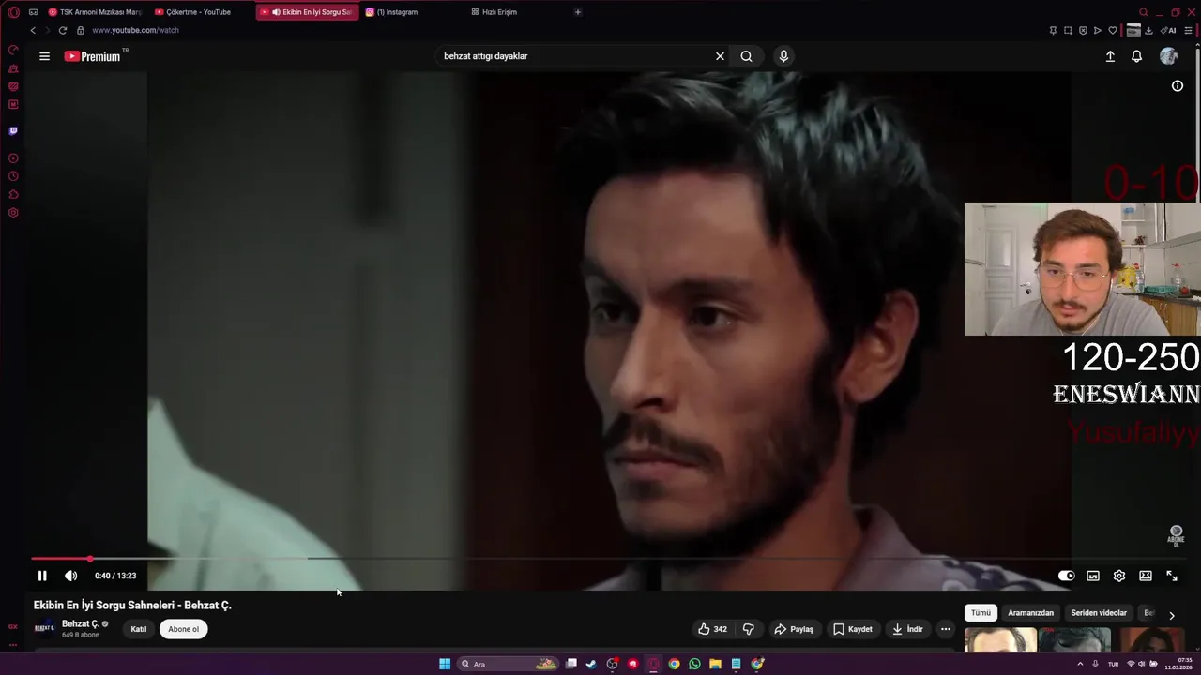1201x675 pixels.
Task: Open the Behzat Ç. channel avatar
Action: click(44, 628)
